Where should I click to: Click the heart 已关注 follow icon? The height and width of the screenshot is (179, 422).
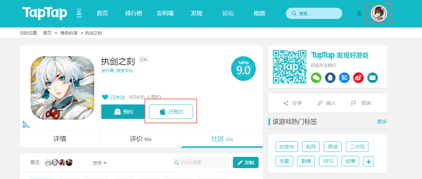[x=105, y=97]
